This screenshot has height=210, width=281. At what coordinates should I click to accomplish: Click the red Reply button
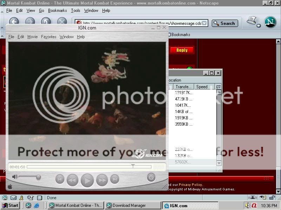pyautogui.click(x=182, y=50)
